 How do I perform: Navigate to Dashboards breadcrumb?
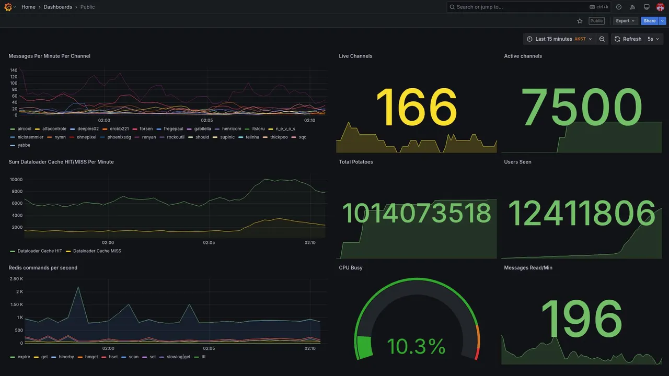point(58,7)
